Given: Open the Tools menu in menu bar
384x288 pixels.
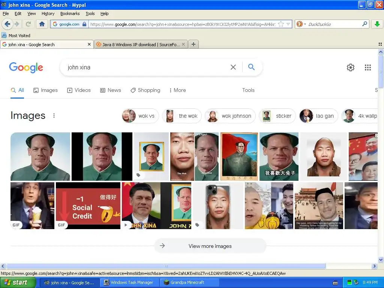Looking at the screenshot, I should (90, 13).
